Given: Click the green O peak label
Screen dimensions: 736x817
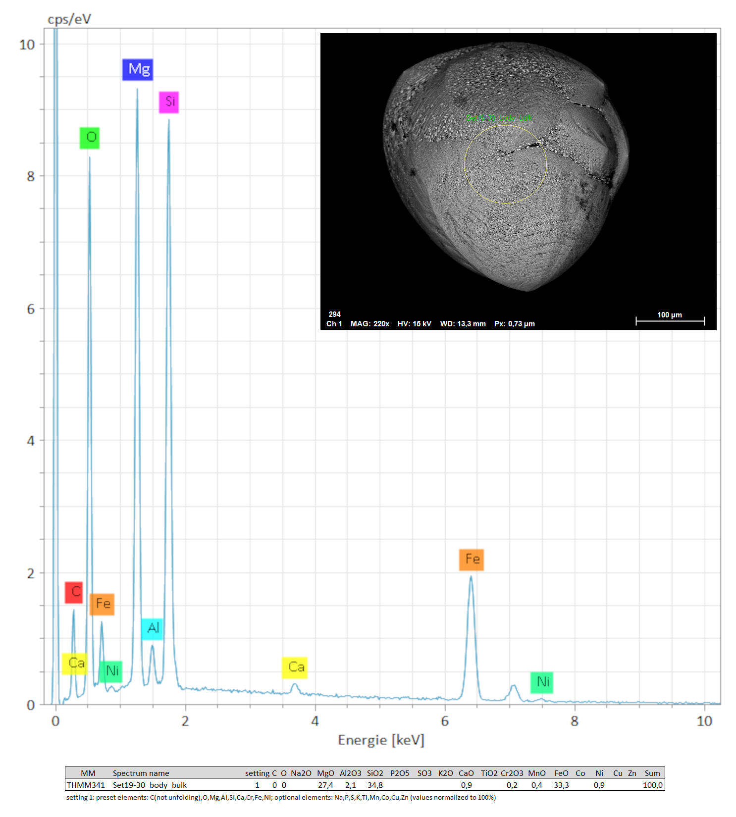Looking at the screenshot, I should (x=90, y=138).
